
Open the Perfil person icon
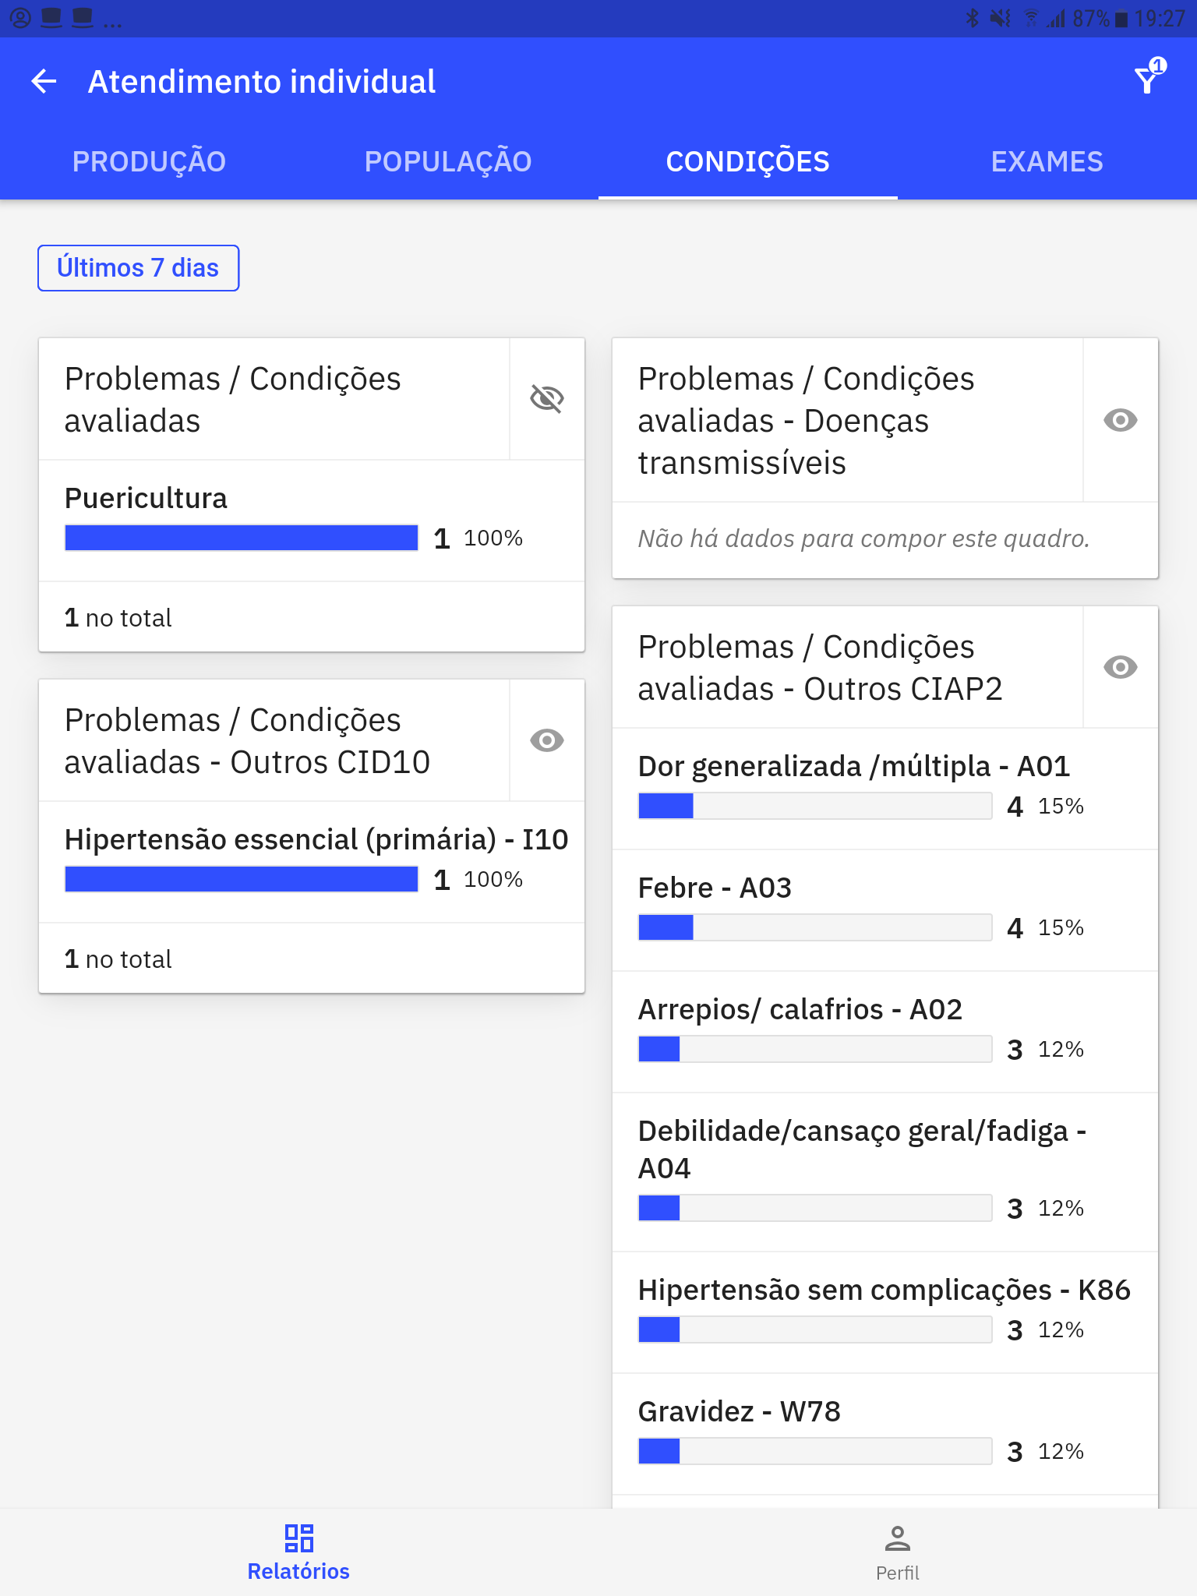click(898, 1538)
